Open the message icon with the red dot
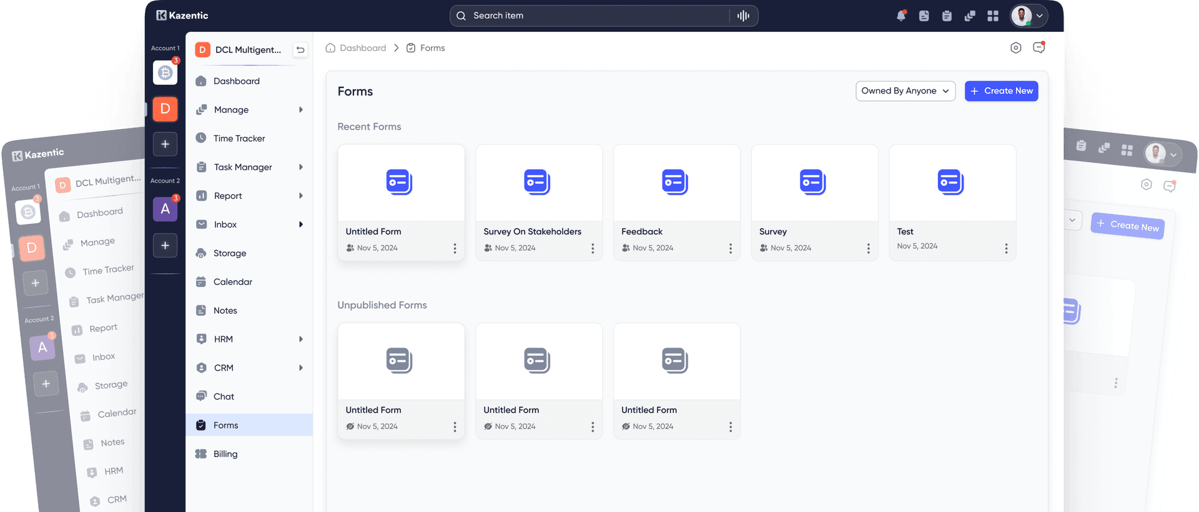Viewport: 1199px width, 512px height. coord(1039,47)
